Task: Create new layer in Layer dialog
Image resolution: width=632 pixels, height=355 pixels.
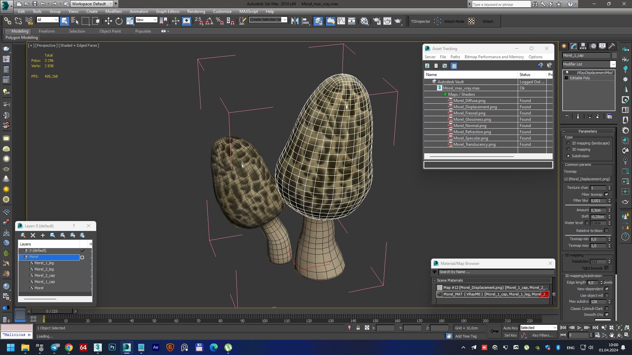Action: (x=23, y=235)
